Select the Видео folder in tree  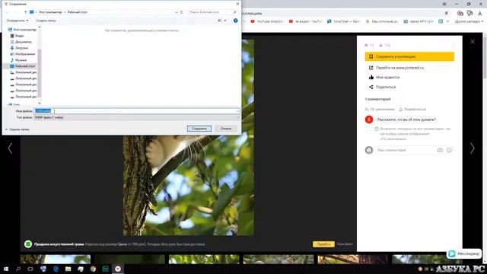(18, 36)
